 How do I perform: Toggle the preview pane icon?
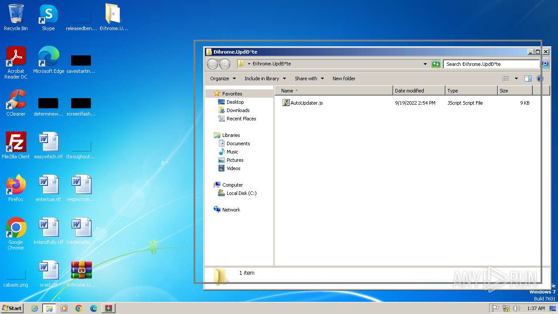(x=528, y=78)
